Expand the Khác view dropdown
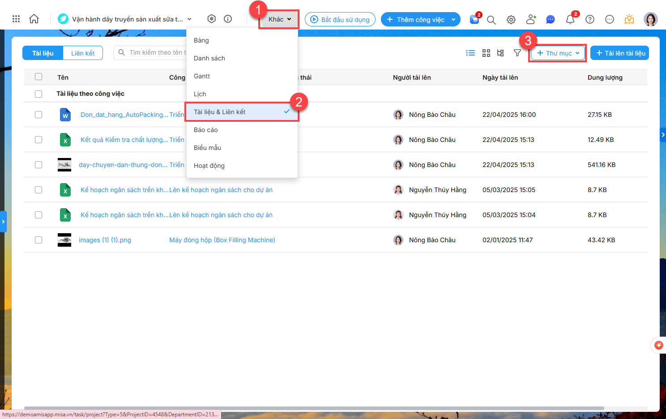The image size is (666, 419). click(x=279, y=19)
